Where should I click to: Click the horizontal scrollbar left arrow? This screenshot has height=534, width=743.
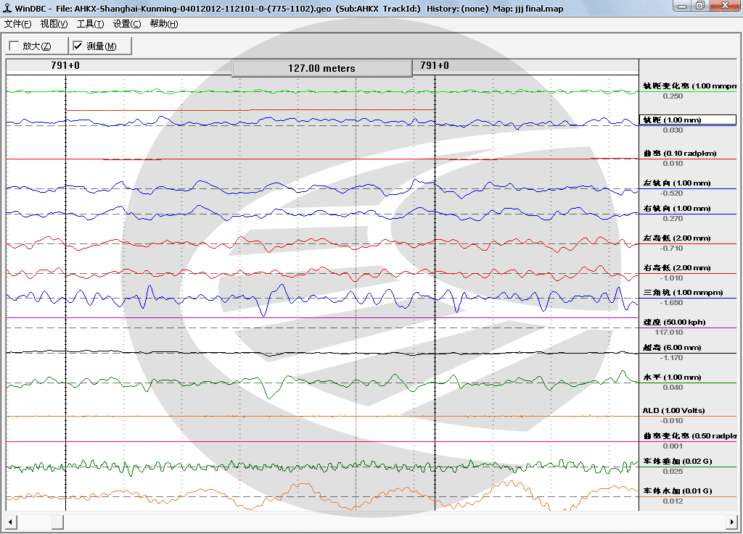(x=12, y=522)
